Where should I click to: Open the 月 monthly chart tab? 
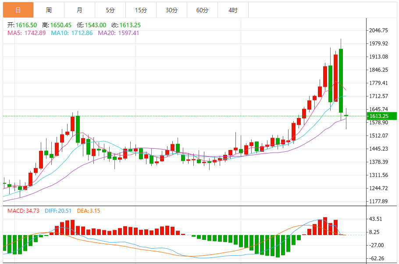[x=79, y=10]
